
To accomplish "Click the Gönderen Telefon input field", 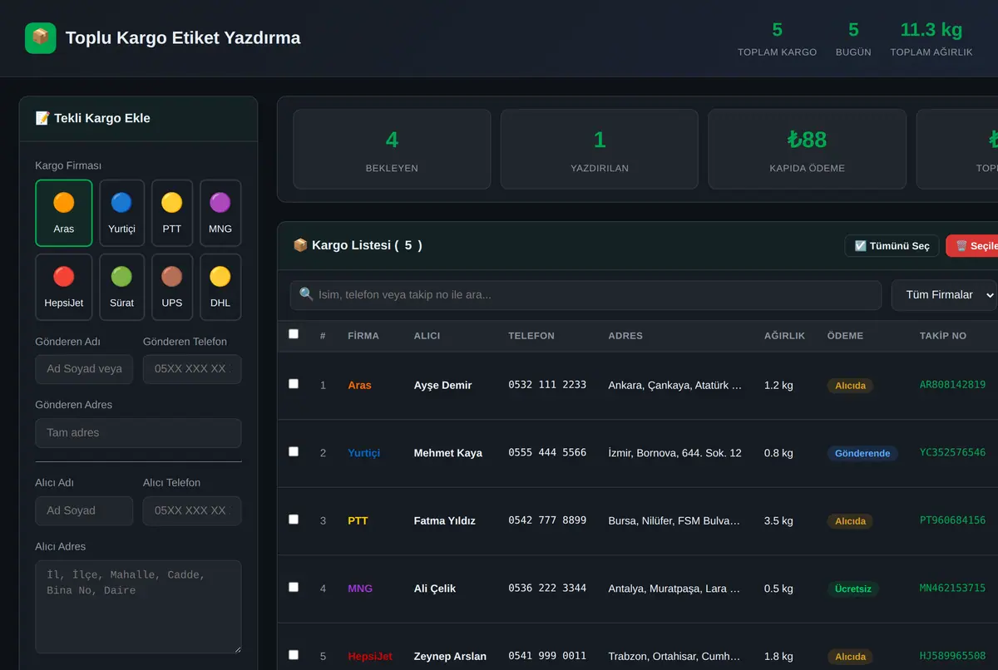I will [192, 369].
